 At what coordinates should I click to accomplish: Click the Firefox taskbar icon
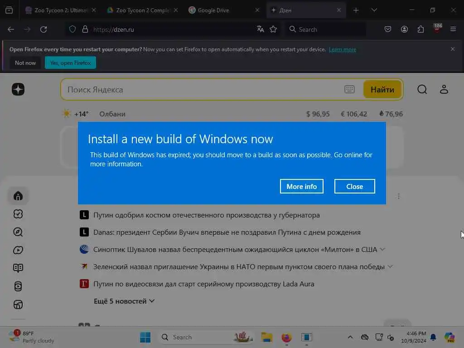[x=286, y=337]
